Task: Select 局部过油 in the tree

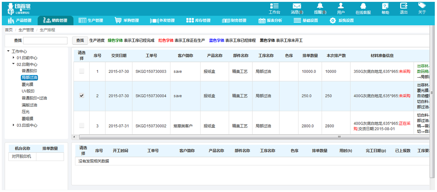Action: [29, 78]
